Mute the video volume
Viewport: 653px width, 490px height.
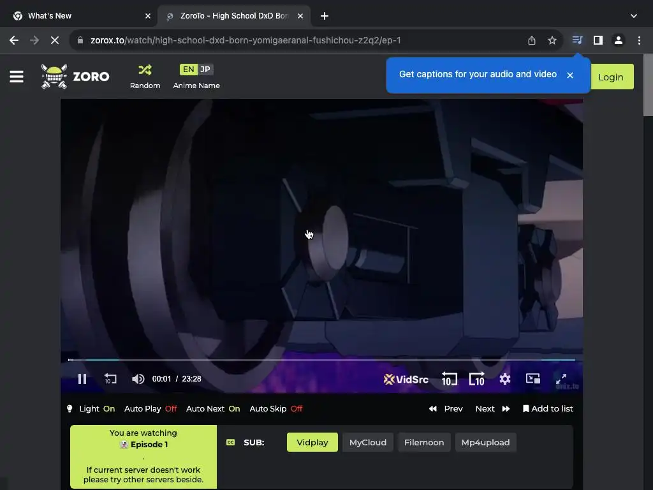coord(138,379)
